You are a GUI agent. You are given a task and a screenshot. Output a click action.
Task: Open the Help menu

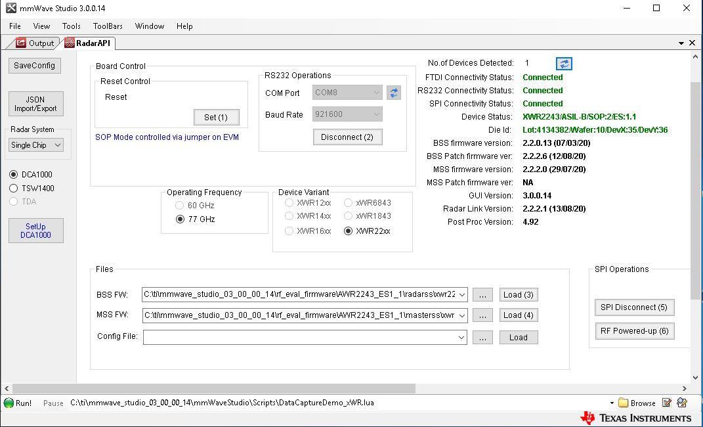tap(184, 26)
